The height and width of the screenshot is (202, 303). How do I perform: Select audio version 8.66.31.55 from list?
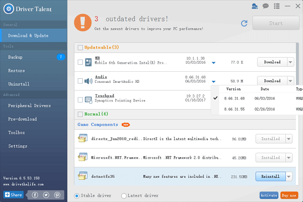click(257, 109)
